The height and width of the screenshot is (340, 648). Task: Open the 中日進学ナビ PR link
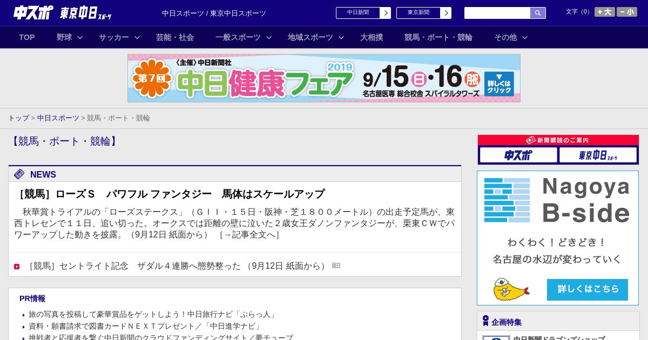[x=146, y=326]
